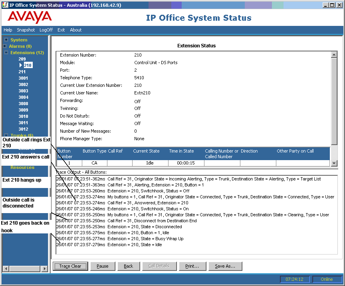Click right arrow of tree horizontal scrollbar

pyautogui.click(x=45, y=268)
